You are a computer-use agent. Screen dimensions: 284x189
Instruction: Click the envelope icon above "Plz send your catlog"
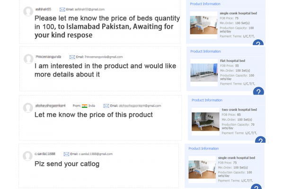pos(66,154)
